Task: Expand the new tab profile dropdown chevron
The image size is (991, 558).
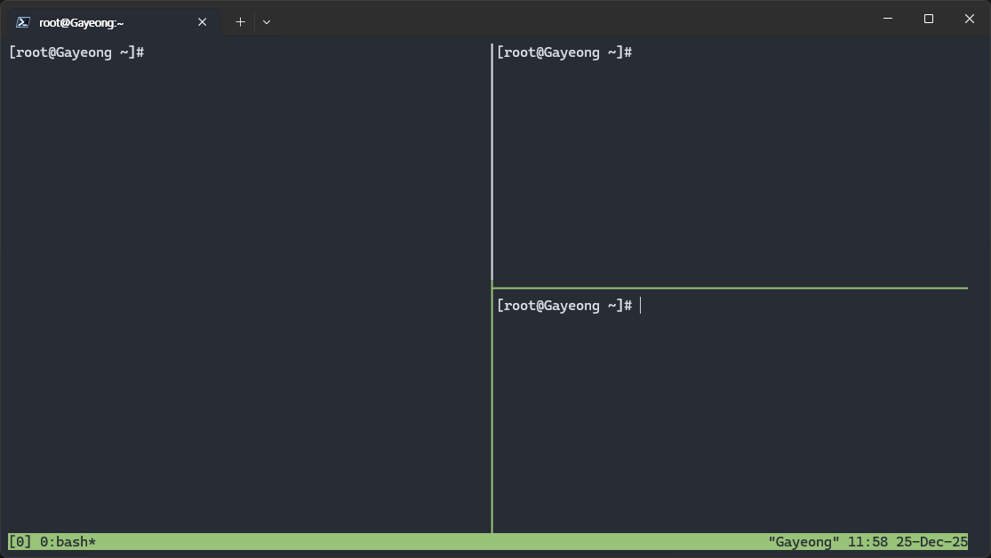Action: 267,22
